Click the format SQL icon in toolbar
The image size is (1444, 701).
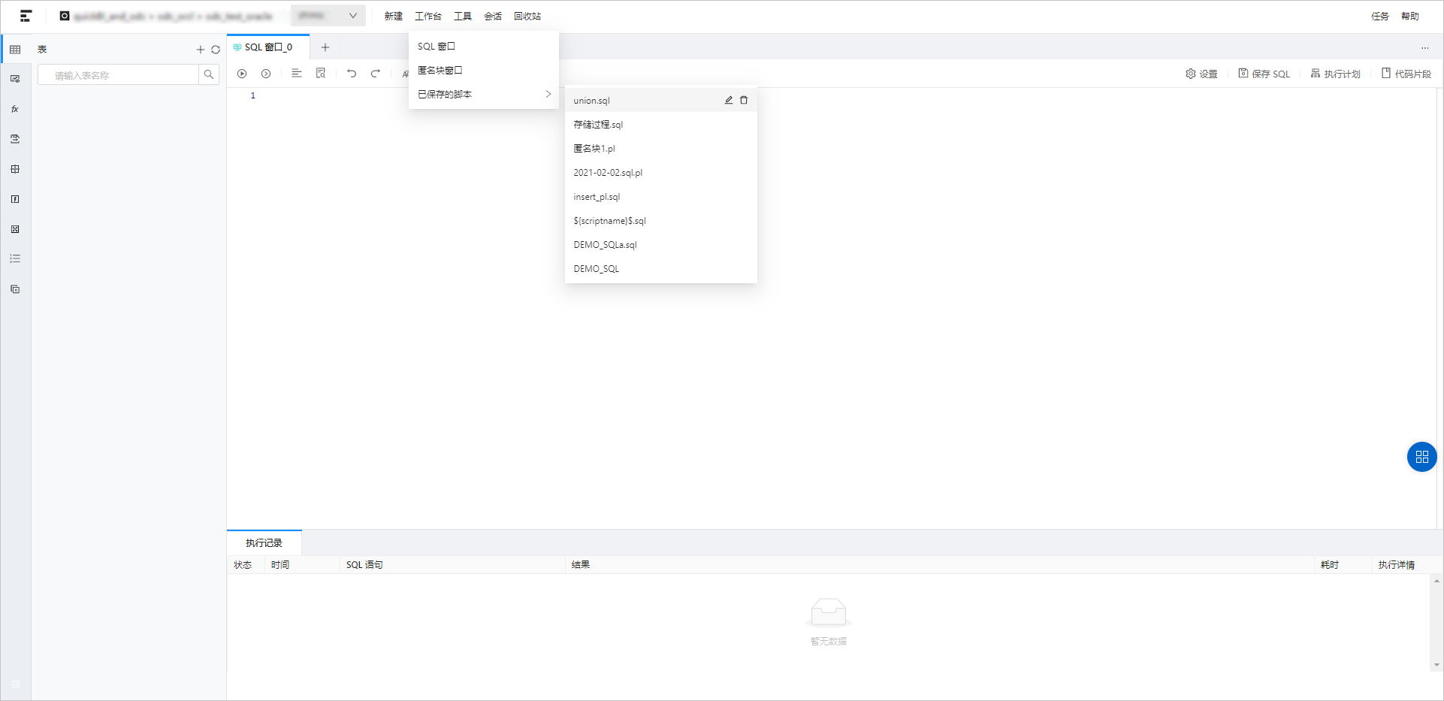coord(297,74)
